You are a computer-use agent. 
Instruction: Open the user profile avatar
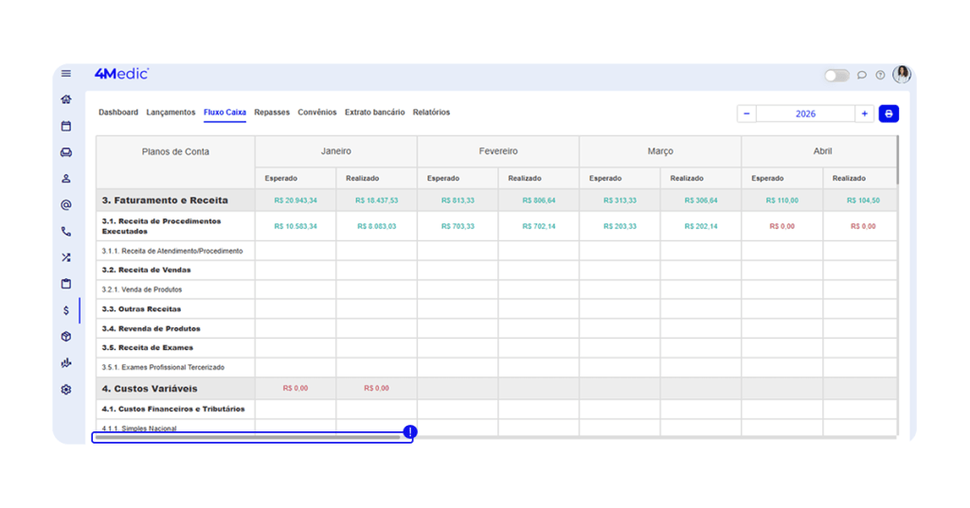902,75
